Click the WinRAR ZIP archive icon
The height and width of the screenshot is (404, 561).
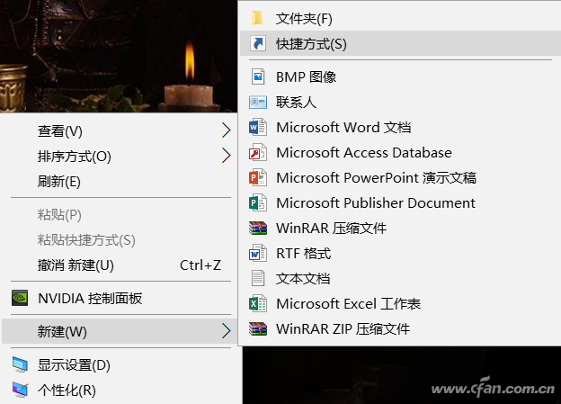(258, 328)
